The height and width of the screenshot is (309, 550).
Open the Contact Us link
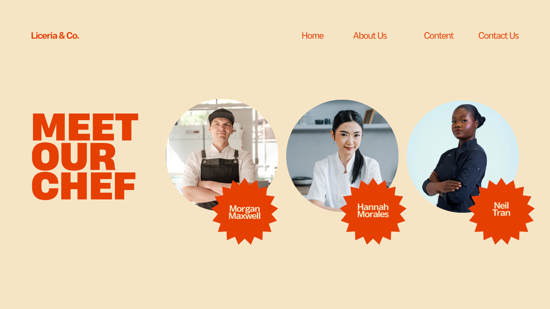coord(498,36)
